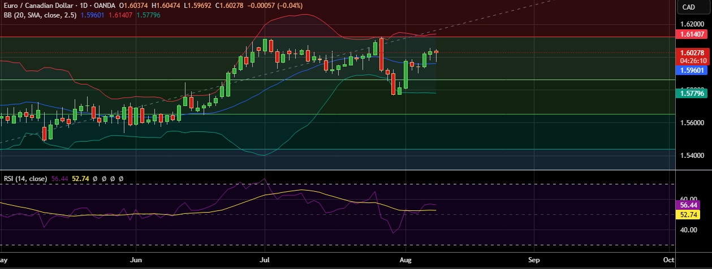Click the red BB upper value 1.61407 in legend

119,15
